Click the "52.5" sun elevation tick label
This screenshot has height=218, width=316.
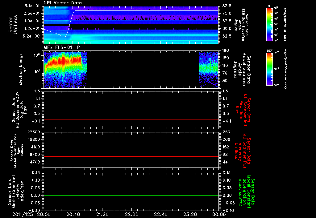(227, 36)
